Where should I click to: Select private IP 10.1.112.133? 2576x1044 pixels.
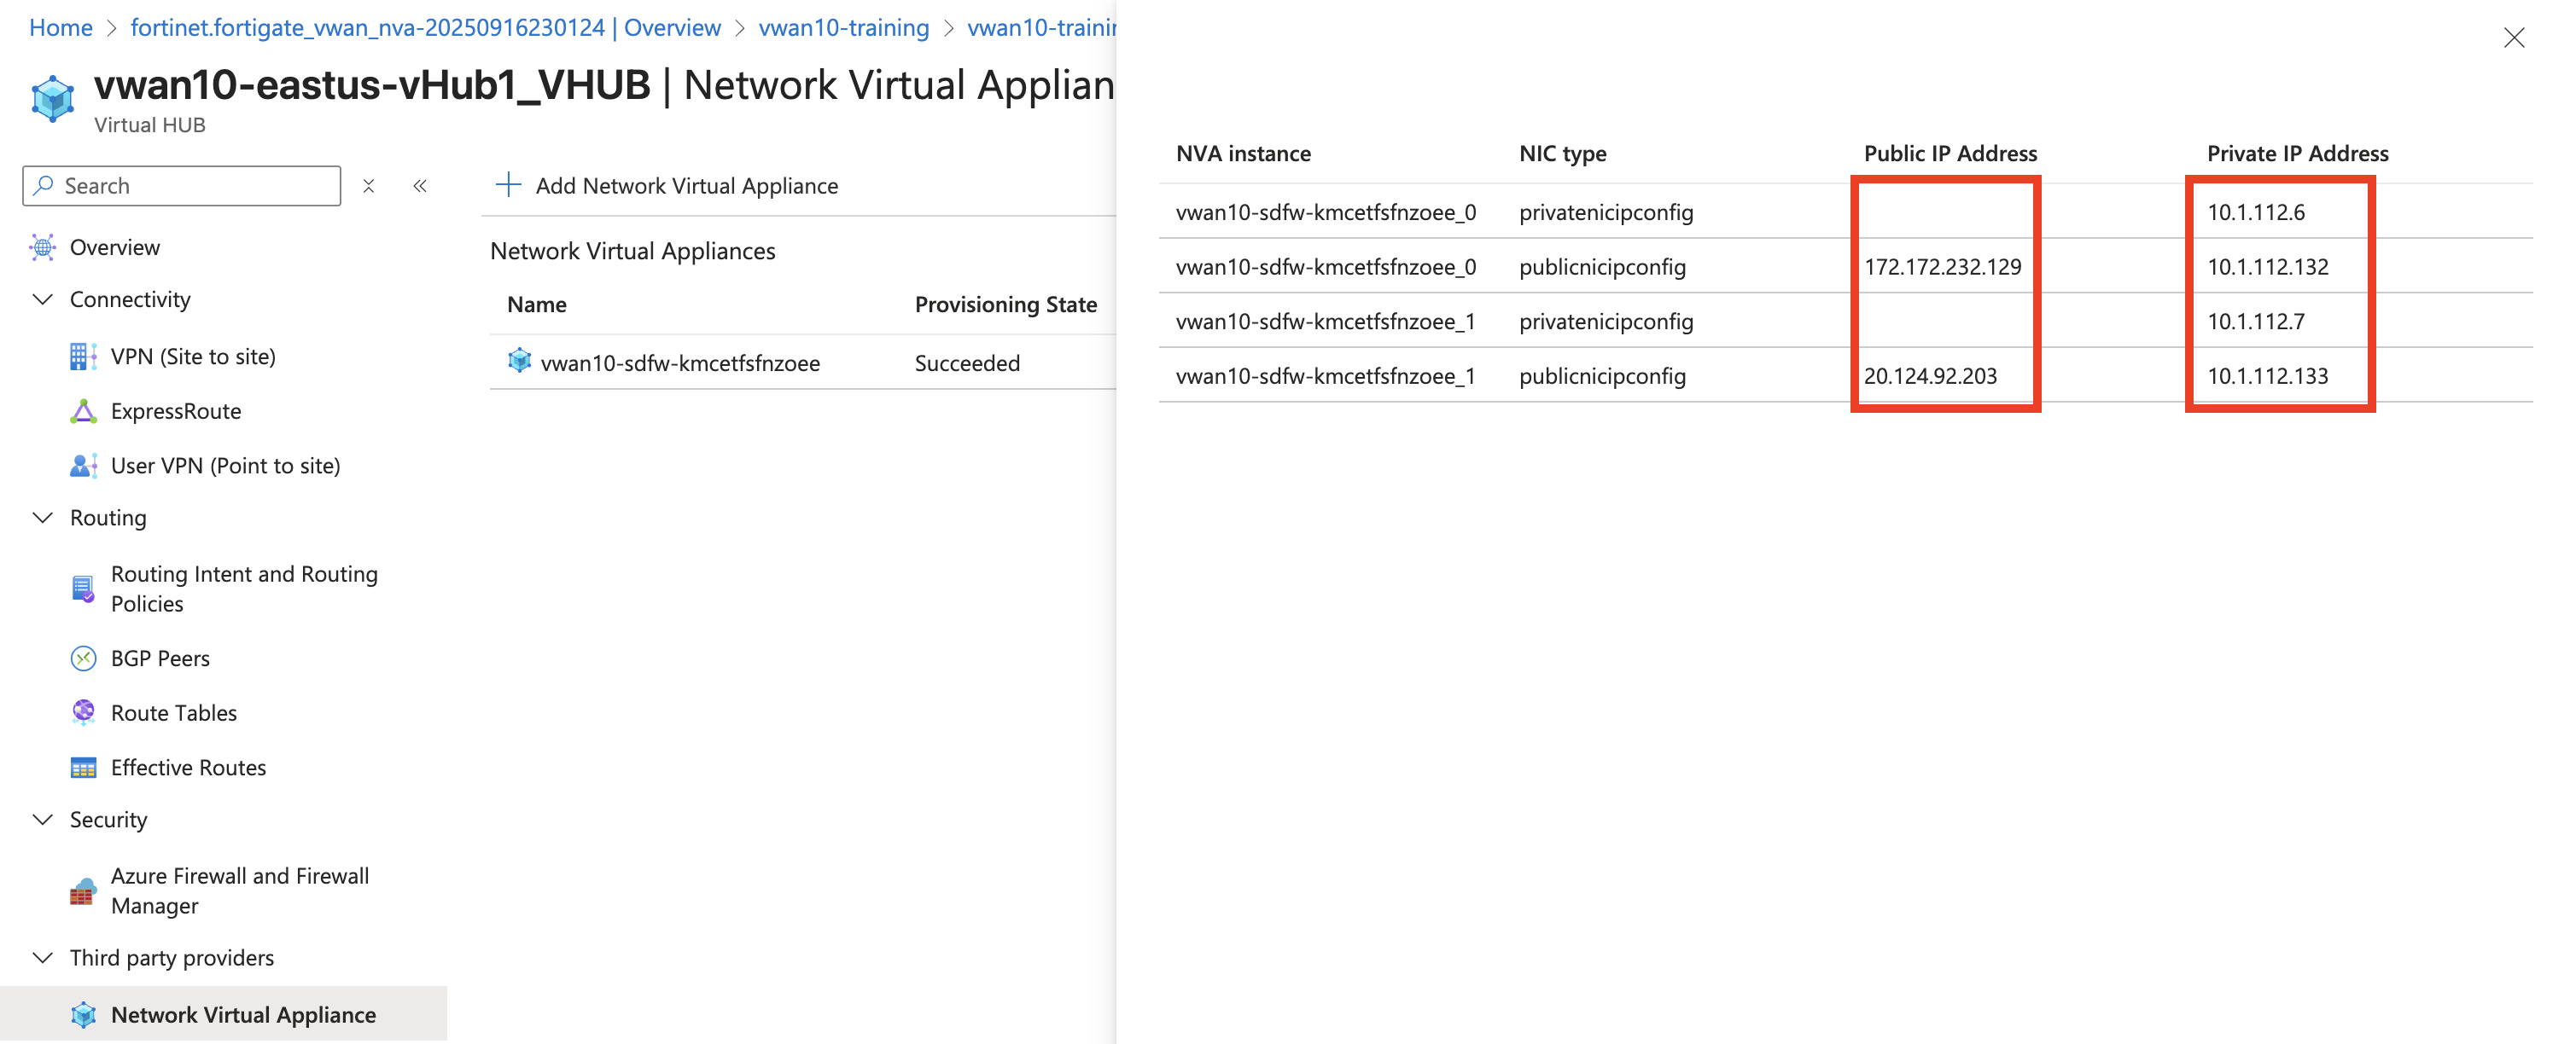coord(2267,375)
